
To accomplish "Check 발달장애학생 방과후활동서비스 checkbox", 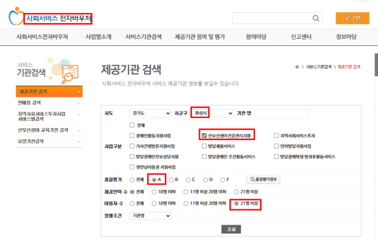I will pos(277,157).
